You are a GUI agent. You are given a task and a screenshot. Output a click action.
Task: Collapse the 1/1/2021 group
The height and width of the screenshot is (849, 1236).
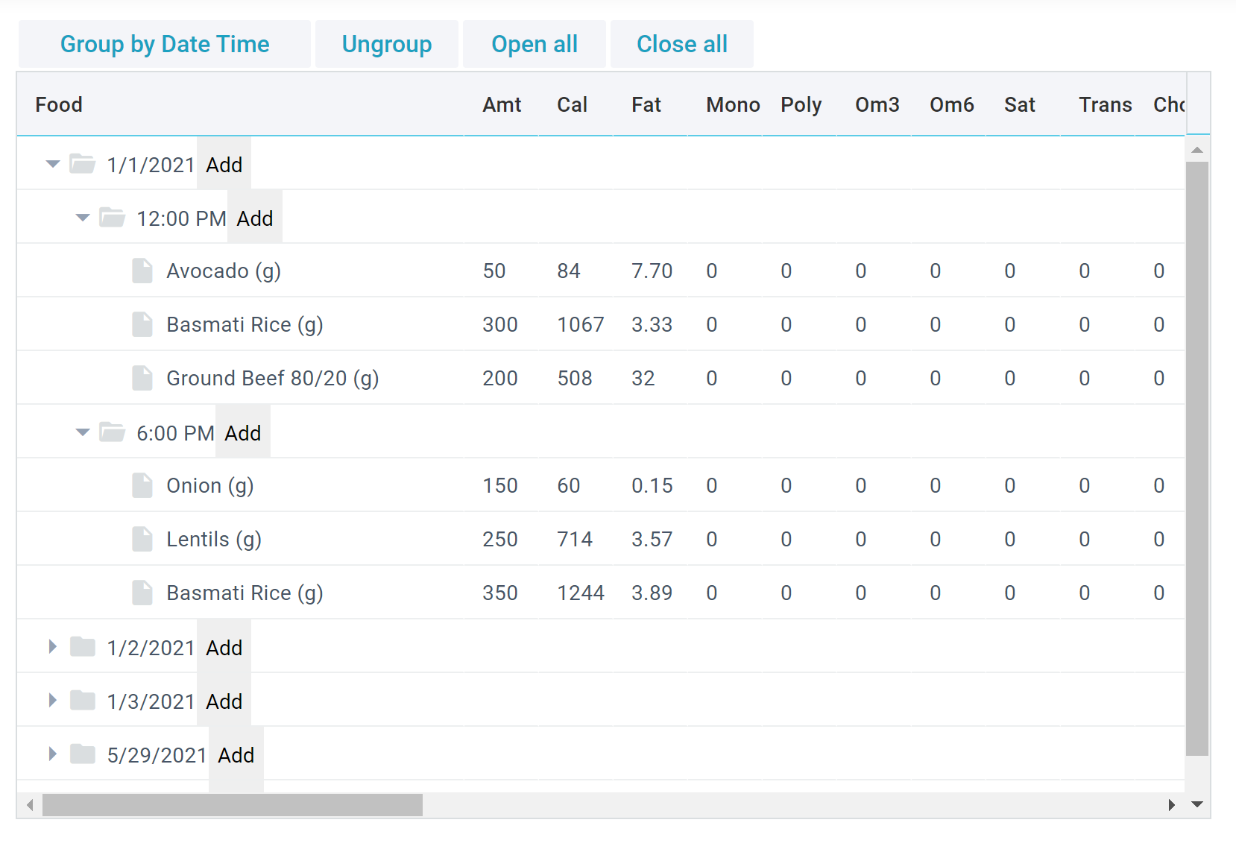pos(52,163)
